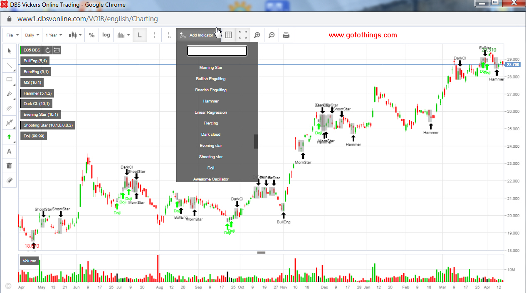Screen dimensions: 526x293
Task: Select the text annotation tool
Action: coord(9,151)
